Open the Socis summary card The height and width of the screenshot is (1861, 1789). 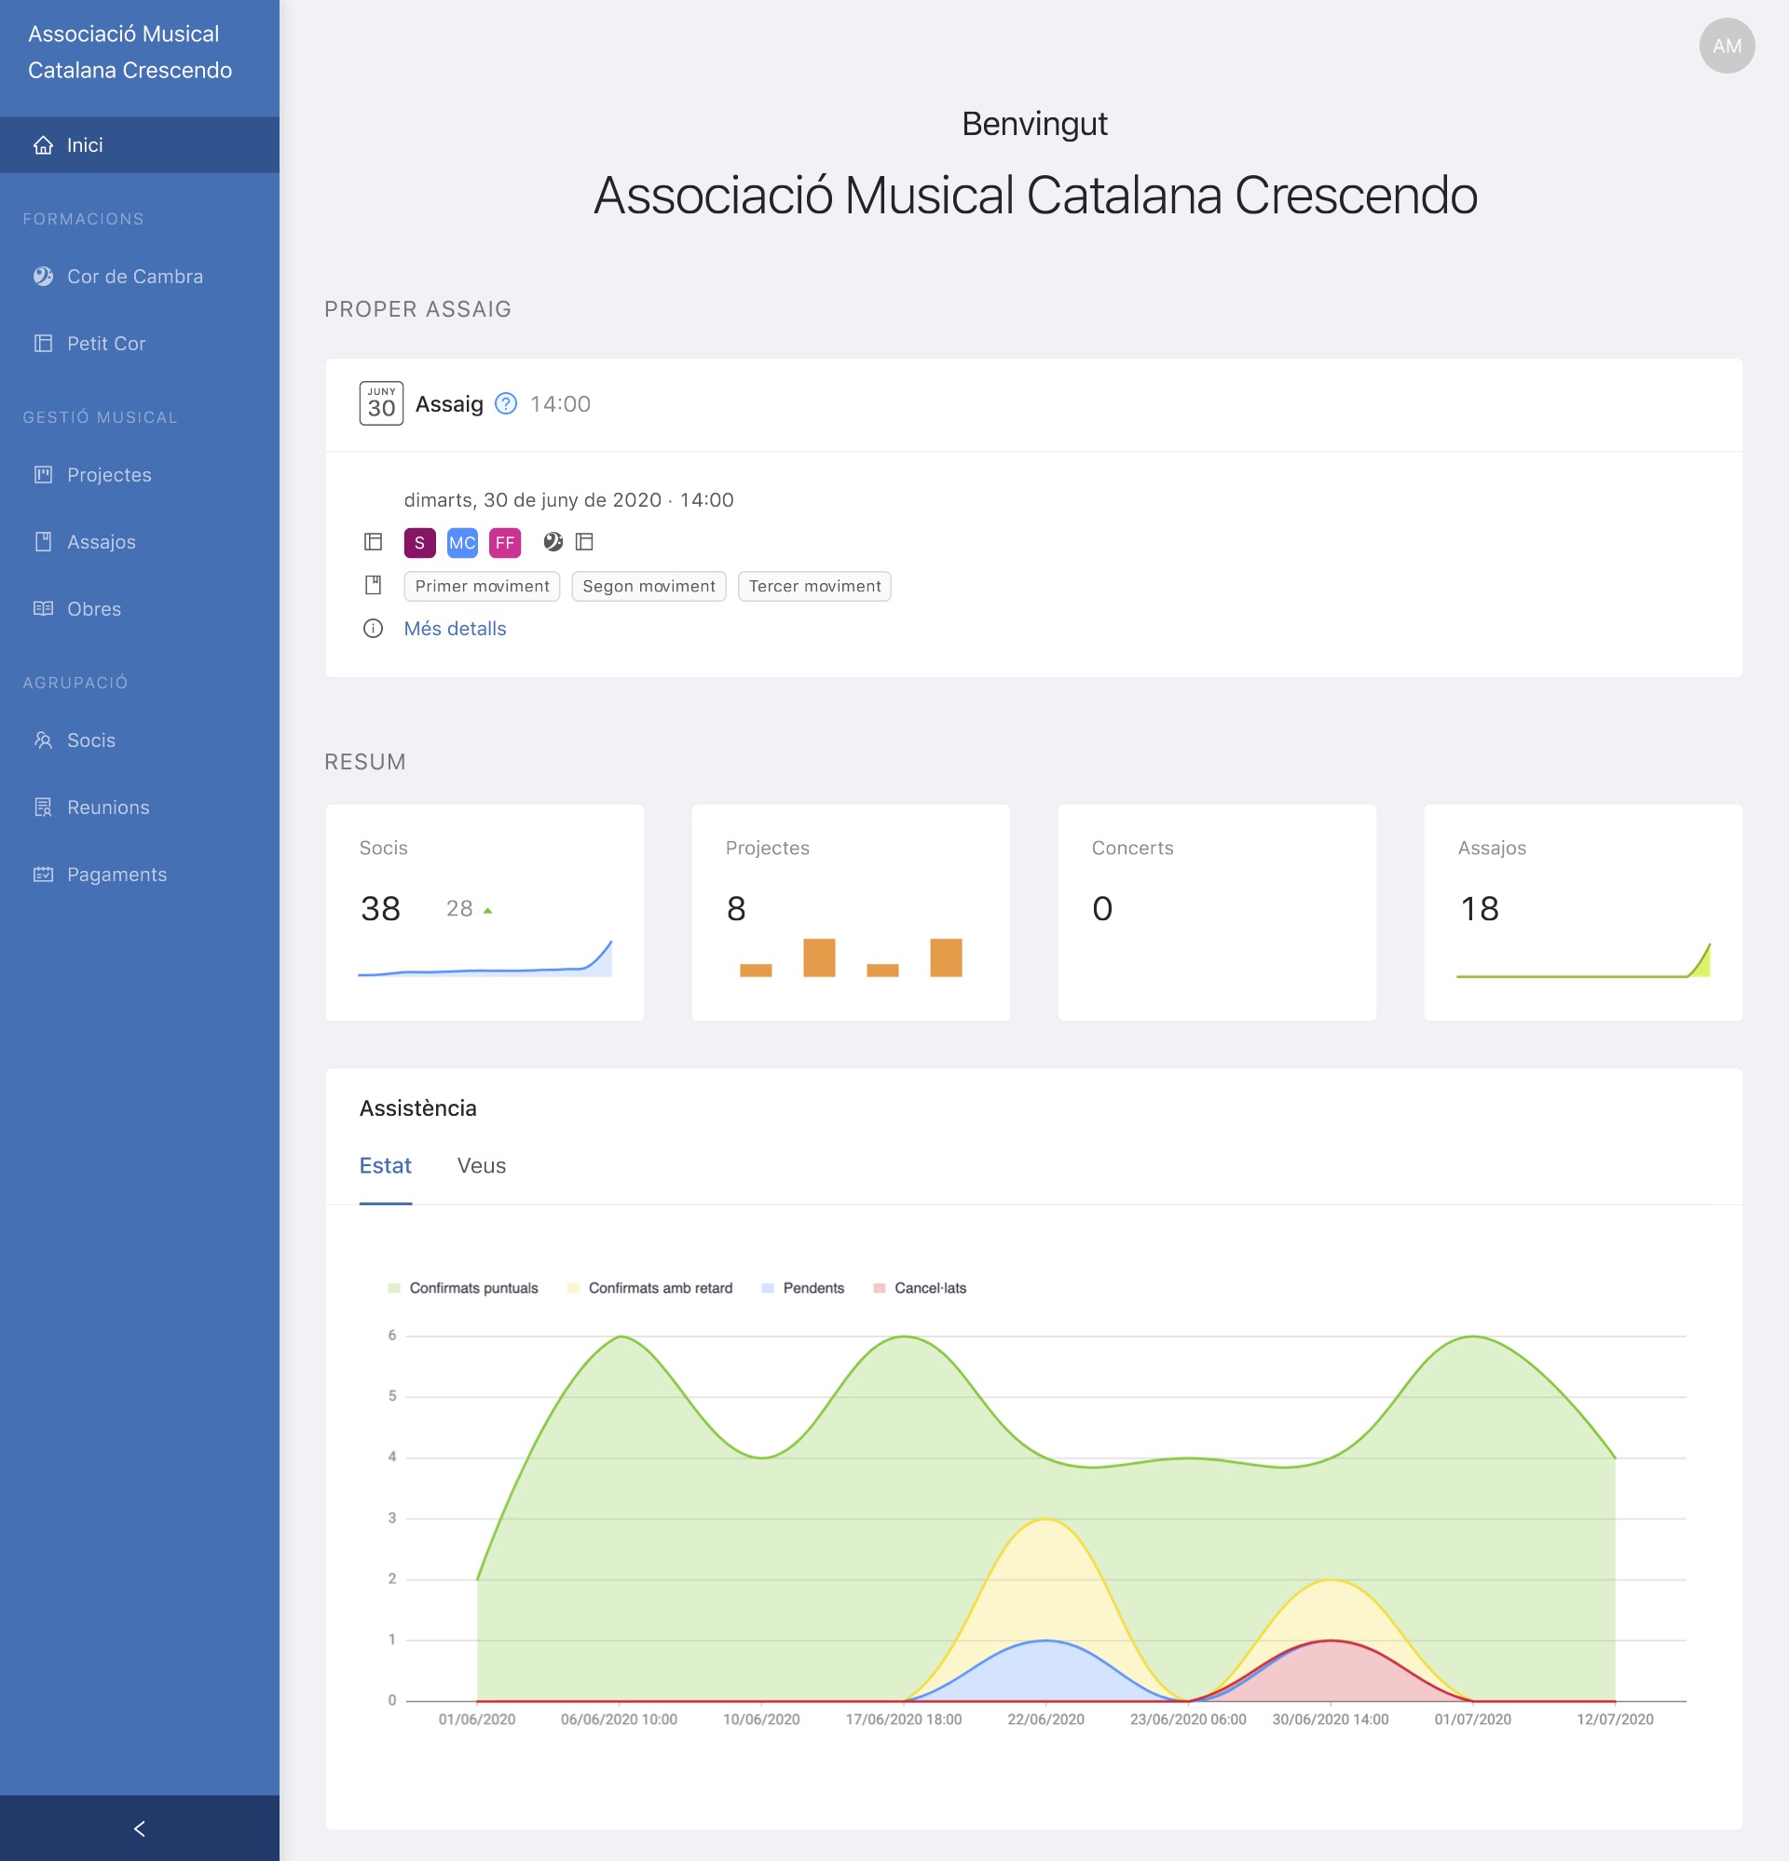(485, 913)
